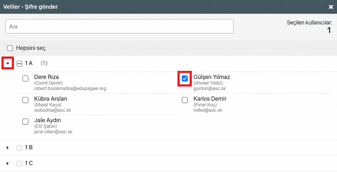The width and height of the screenshot is (337, 172).
Task: Expand the 1 B class group
Action: coord(8,147)
